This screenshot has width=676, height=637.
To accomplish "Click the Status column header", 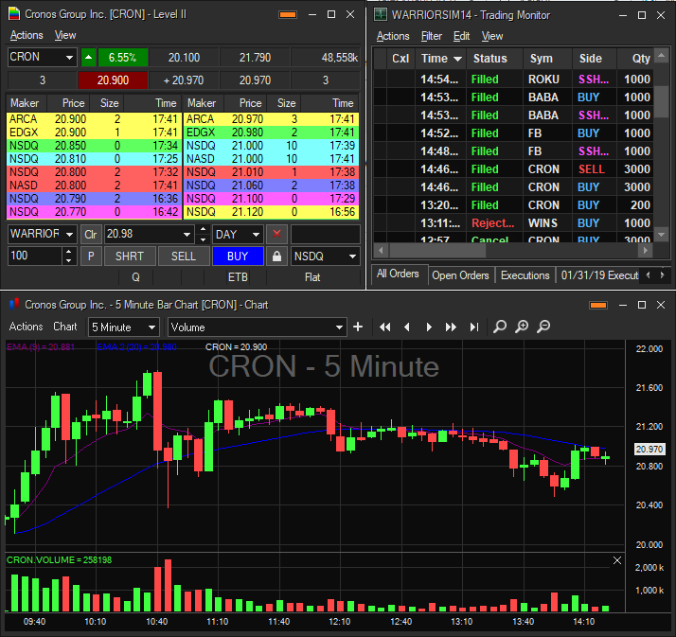I will click(x=494, y=58).
